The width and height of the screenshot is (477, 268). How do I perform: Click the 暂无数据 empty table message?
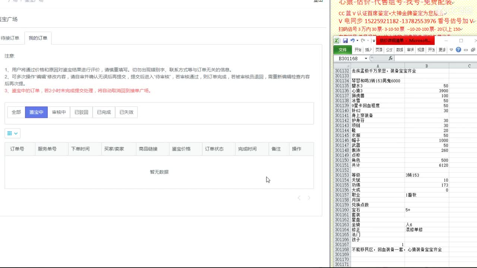159,172
